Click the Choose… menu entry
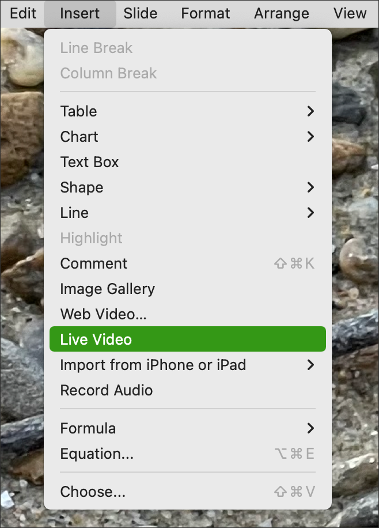The height and width of the screenshot is (528, 379). (187, 492)
